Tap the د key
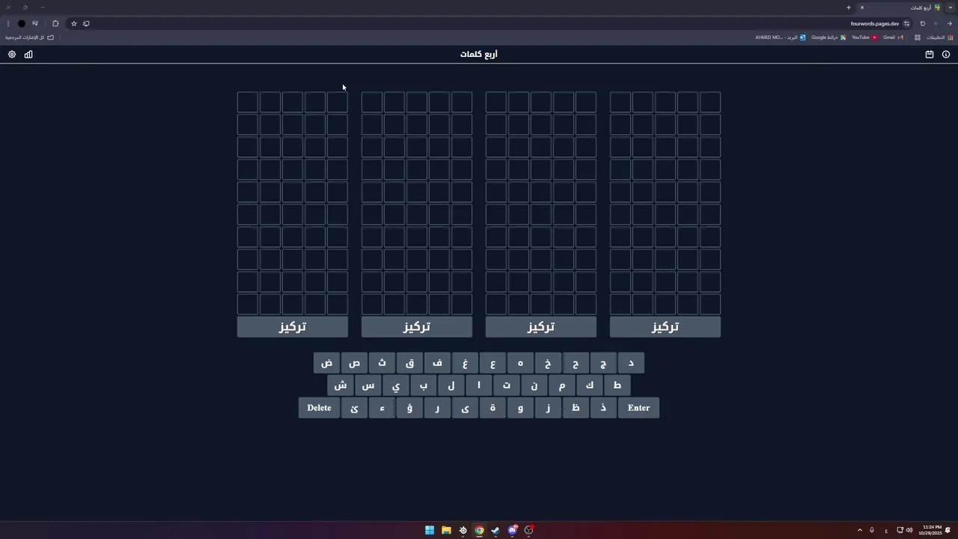The image size is (958, 539). pyautogui.click(x=631, y=363)
